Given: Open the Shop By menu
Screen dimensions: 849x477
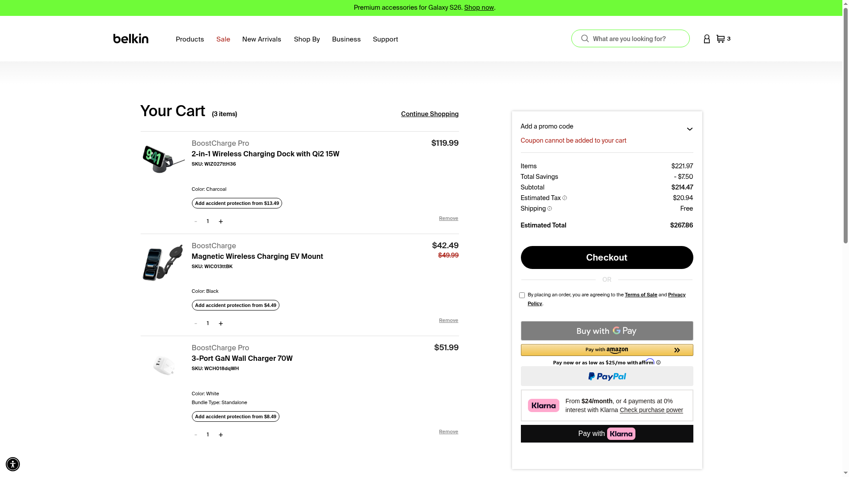Looking at the screenshot, I should [x=306, y=39].
